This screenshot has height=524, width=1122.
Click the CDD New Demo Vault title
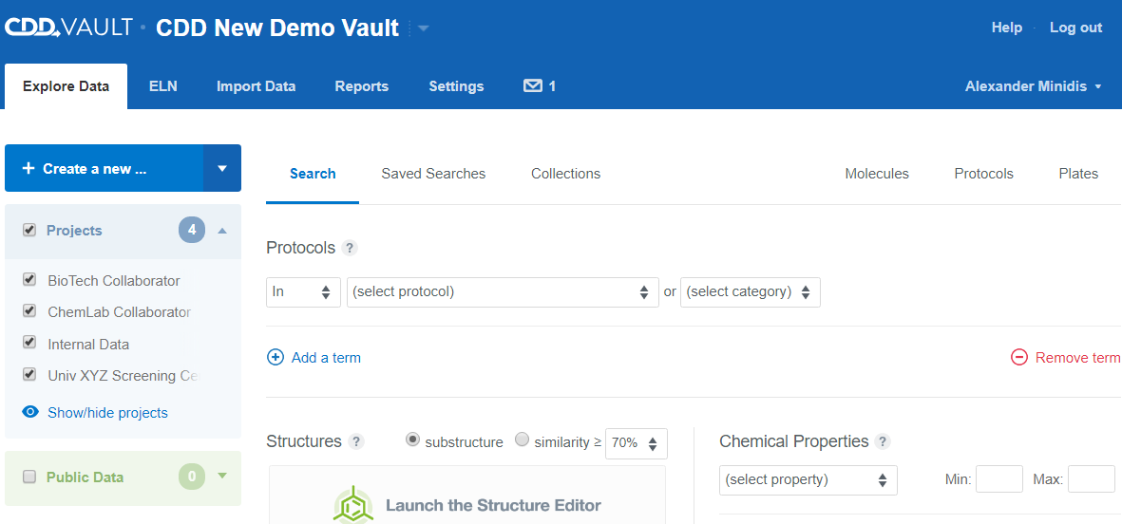pyautogui.click(x=276, y=28)
